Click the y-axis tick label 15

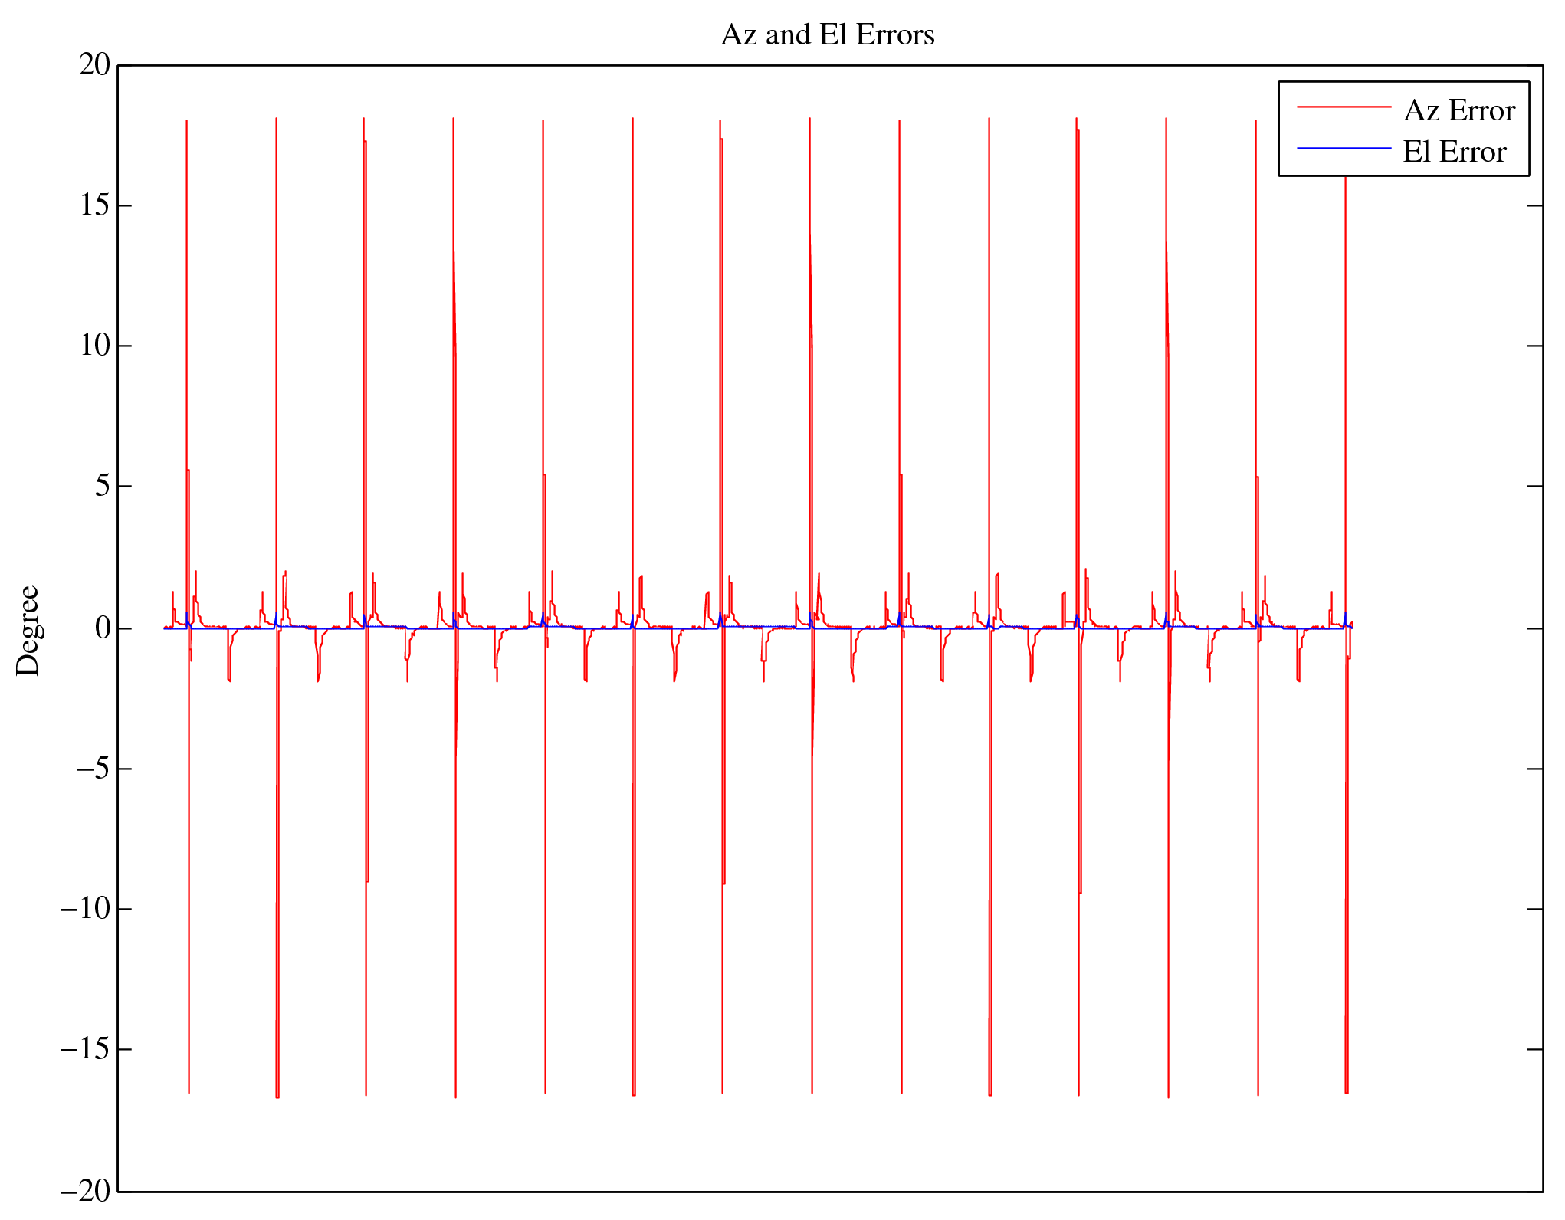(x=95, y=205)
